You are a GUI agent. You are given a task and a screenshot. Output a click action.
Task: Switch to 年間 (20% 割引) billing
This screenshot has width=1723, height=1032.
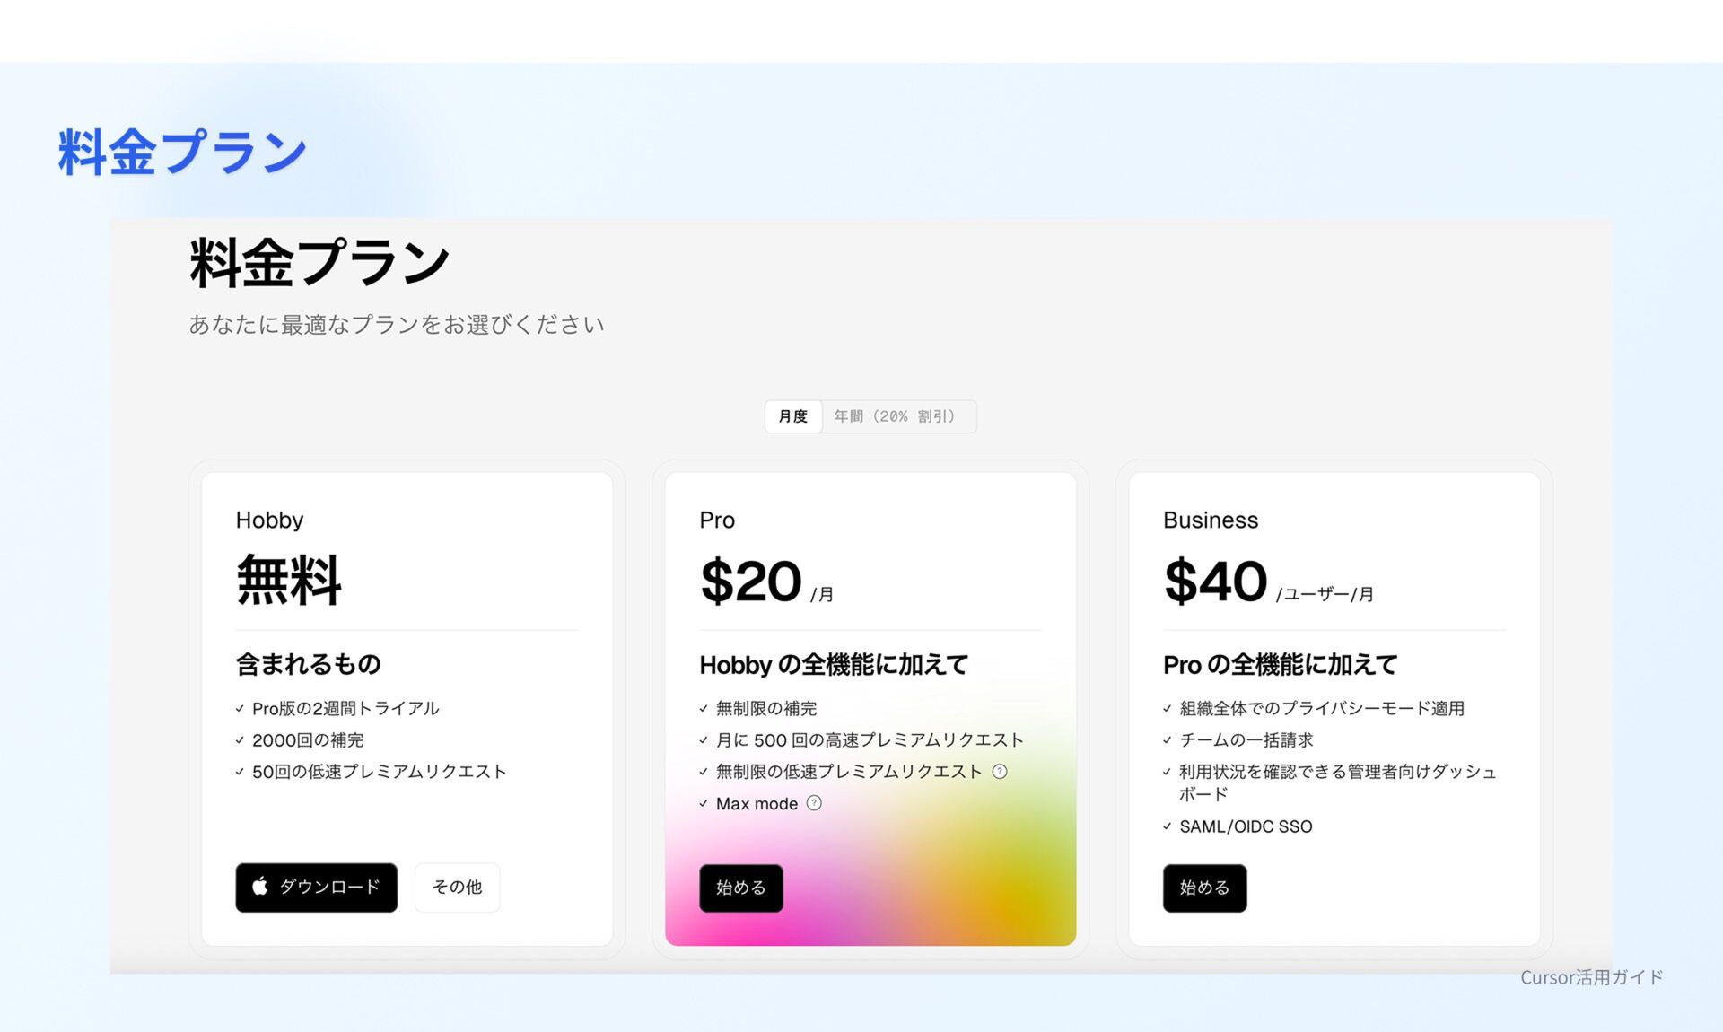click(897, 416)
